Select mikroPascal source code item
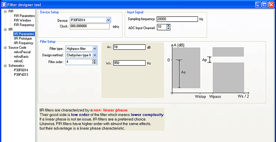276x142 pixels. point(22,52)
